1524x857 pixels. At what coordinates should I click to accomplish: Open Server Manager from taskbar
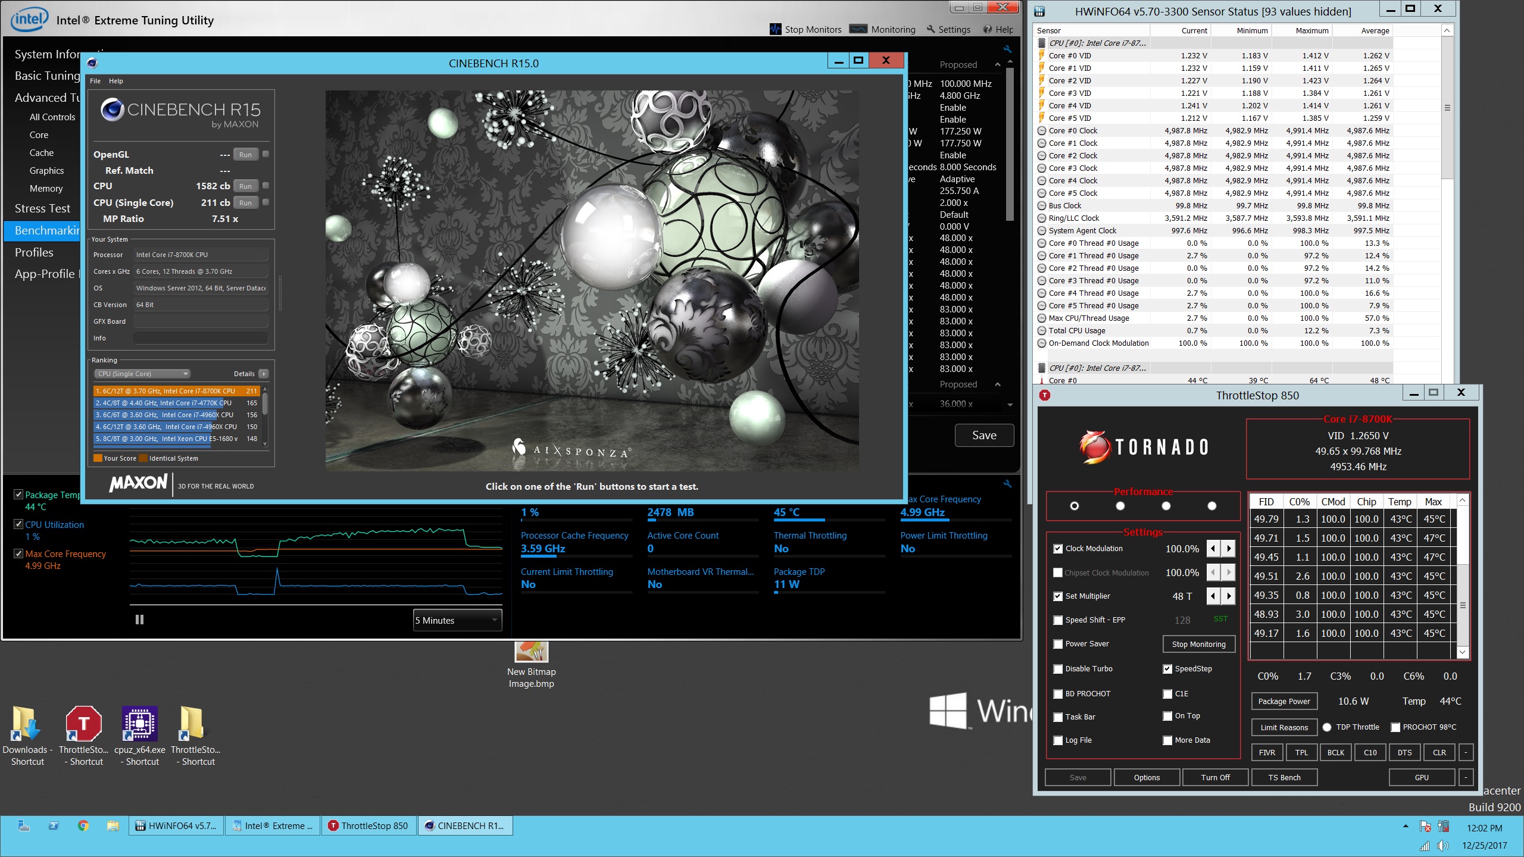click(x=24, y=825)
